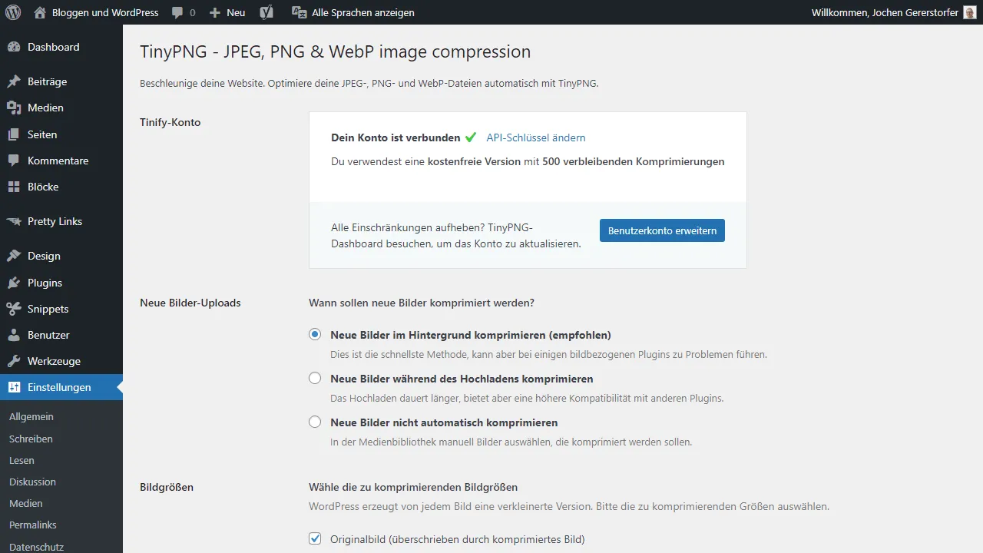
Task: Open Schreiben settings submenu
Action: (31, 439)
